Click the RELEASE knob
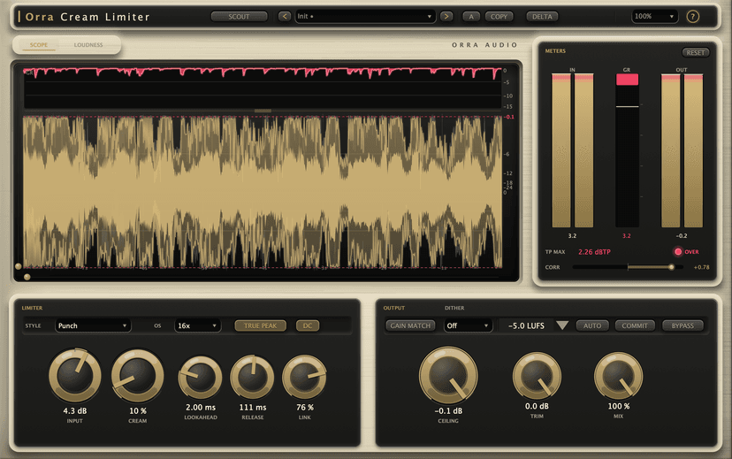 point(253,378)
